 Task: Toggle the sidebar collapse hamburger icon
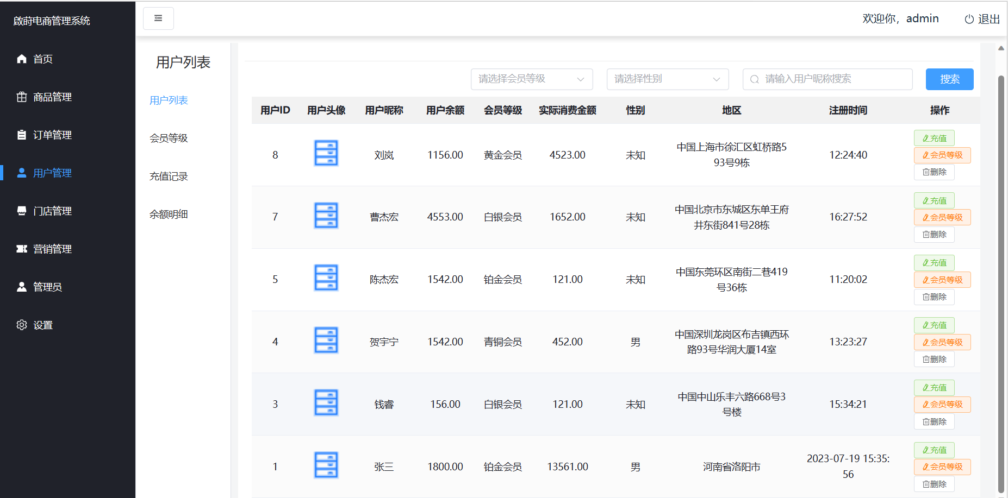click(158, 18)
